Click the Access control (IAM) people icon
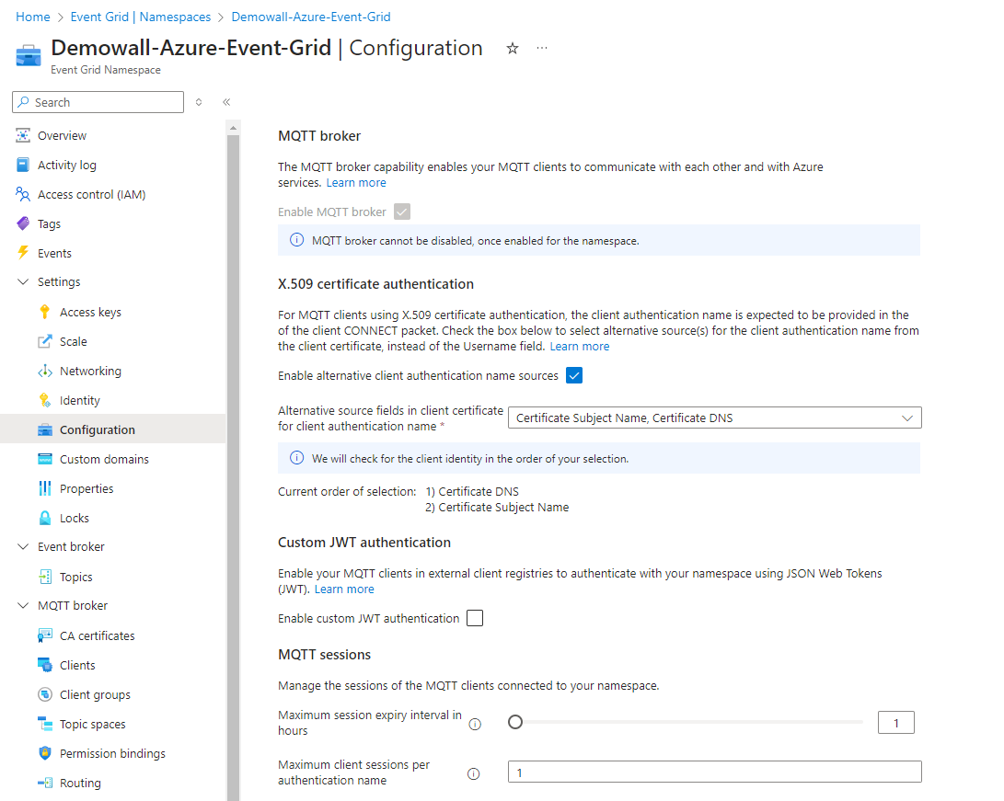Image resolution: width=1004 pixels, height=801 pixels. (23, 194)
